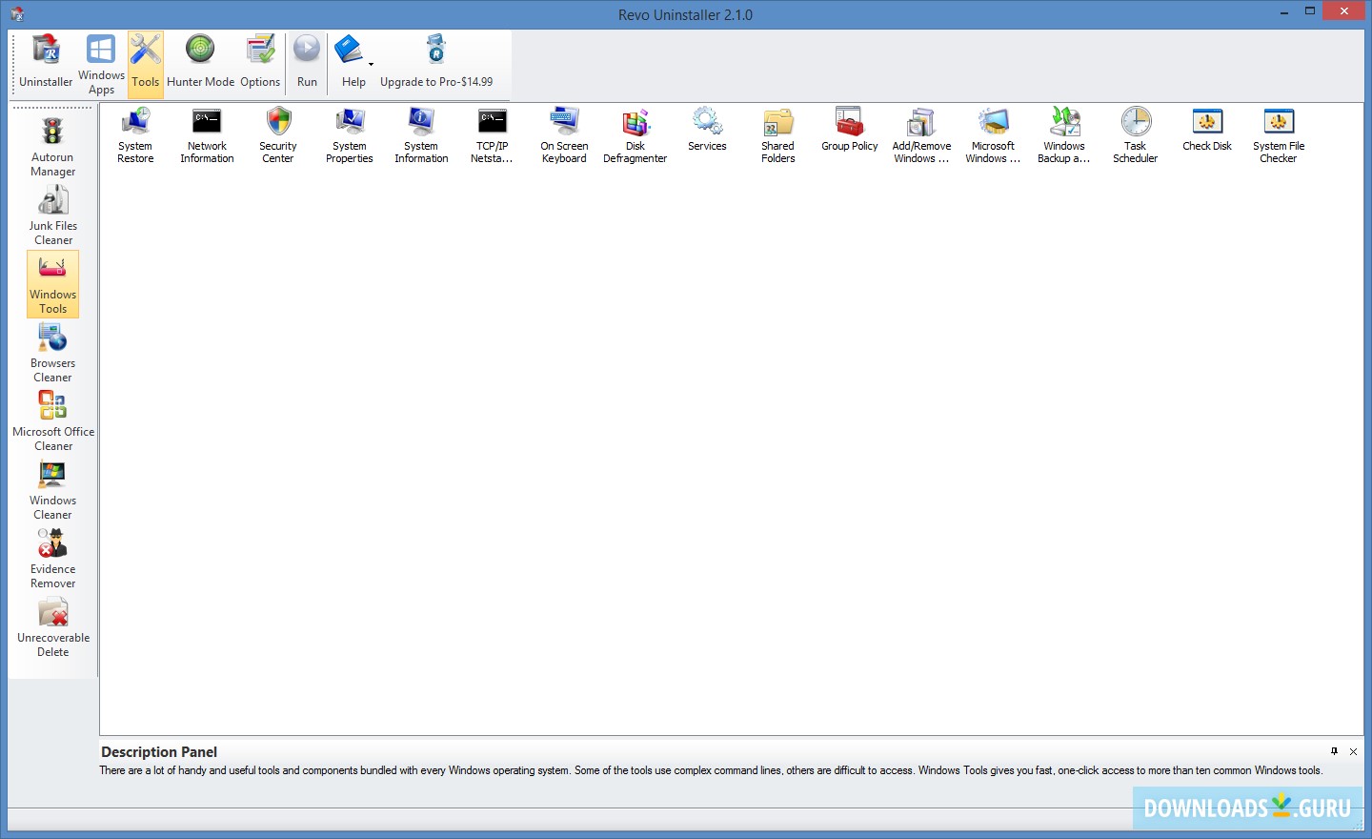Launch the System Restore tool
1372x839 pixels.
click(x=135, y=135)
